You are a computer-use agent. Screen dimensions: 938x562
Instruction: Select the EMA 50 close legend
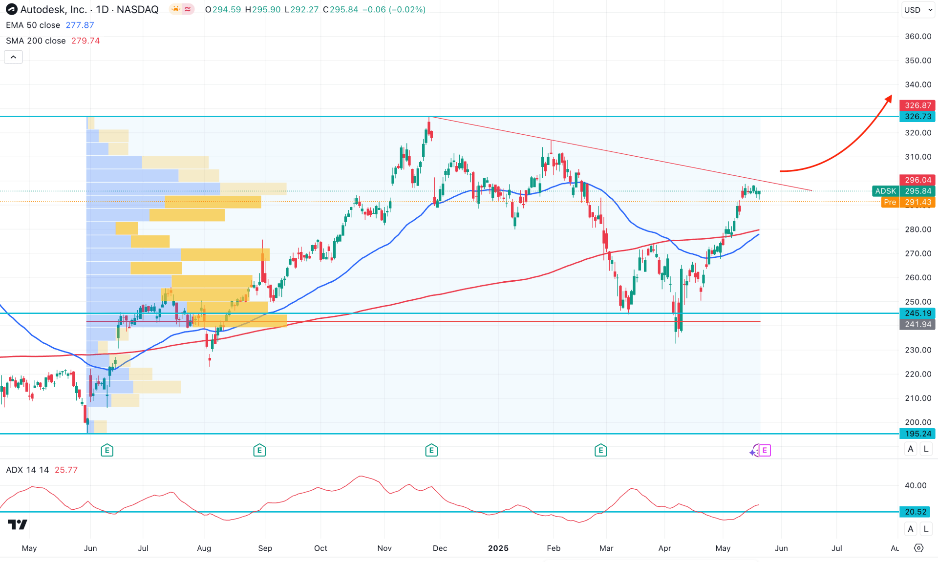click(x=33, y=25)
